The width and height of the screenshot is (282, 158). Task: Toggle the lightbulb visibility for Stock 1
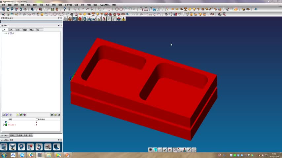coord(4,125)
